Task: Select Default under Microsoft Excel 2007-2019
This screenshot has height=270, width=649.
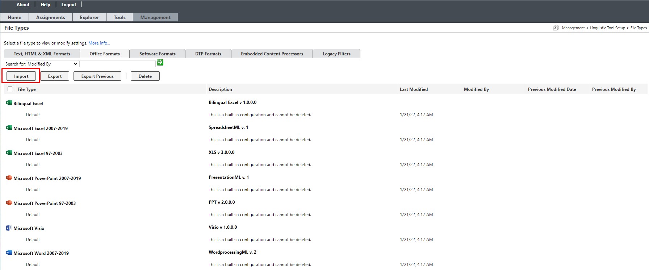Action: (33, 140)
